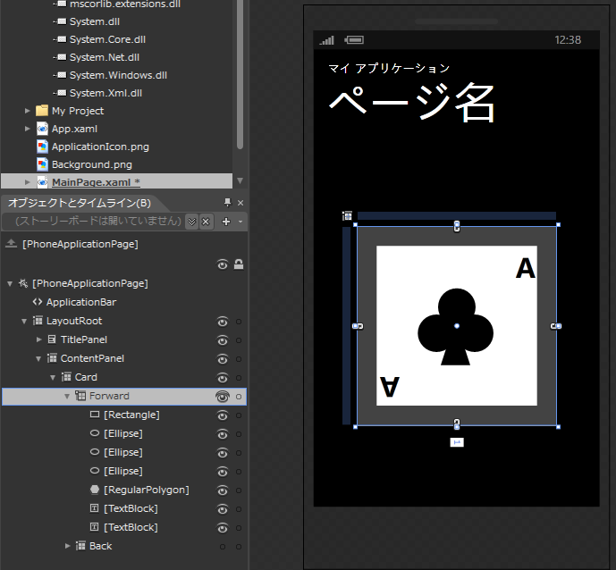Viewport: 616px width, 570px height.
Task: Select the [Rectangle] item
Action: point(131,415)
